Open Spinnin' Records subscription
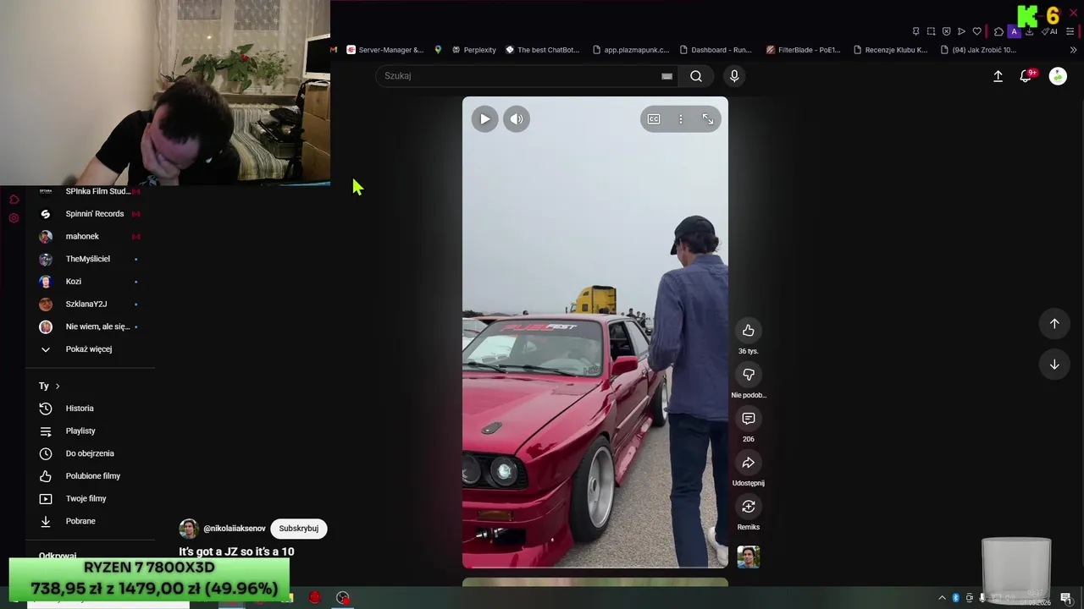Viewport: 1084px width, 609px height. 90,214
